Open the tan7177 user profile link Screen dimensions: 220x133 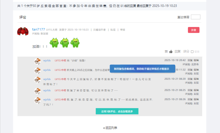(38, 29)
